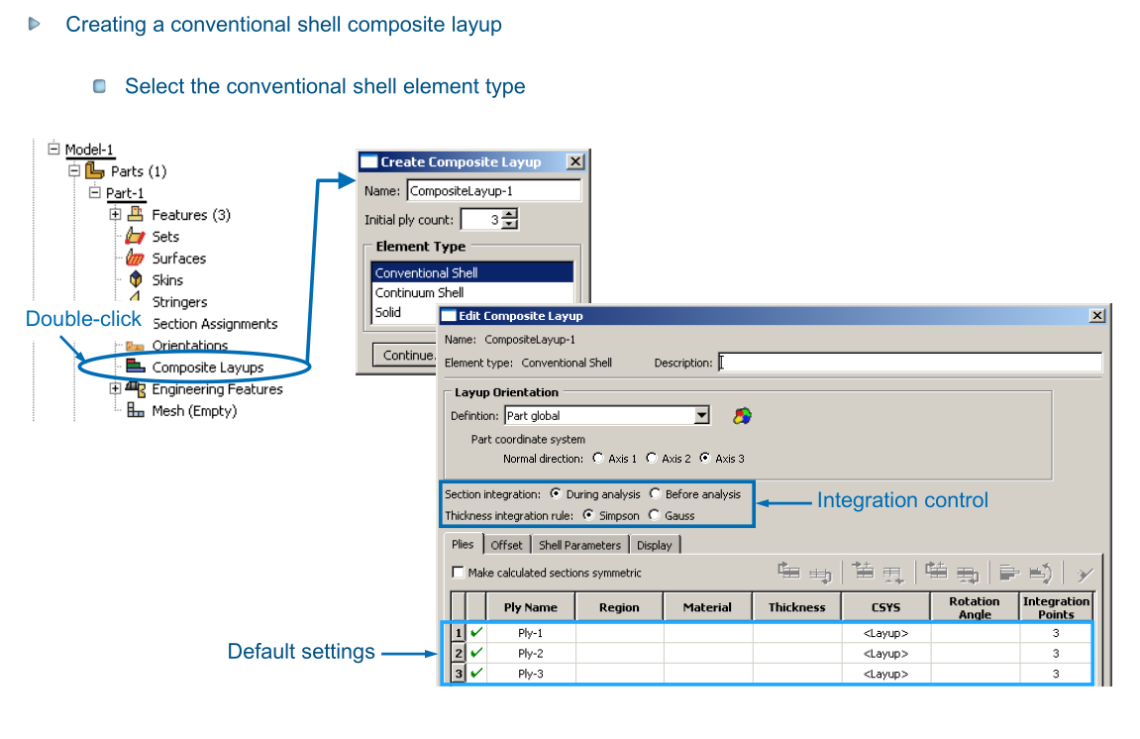Expand the Features (3) tree node
This screenshot has height=739, width=1140.
point(115,215)
